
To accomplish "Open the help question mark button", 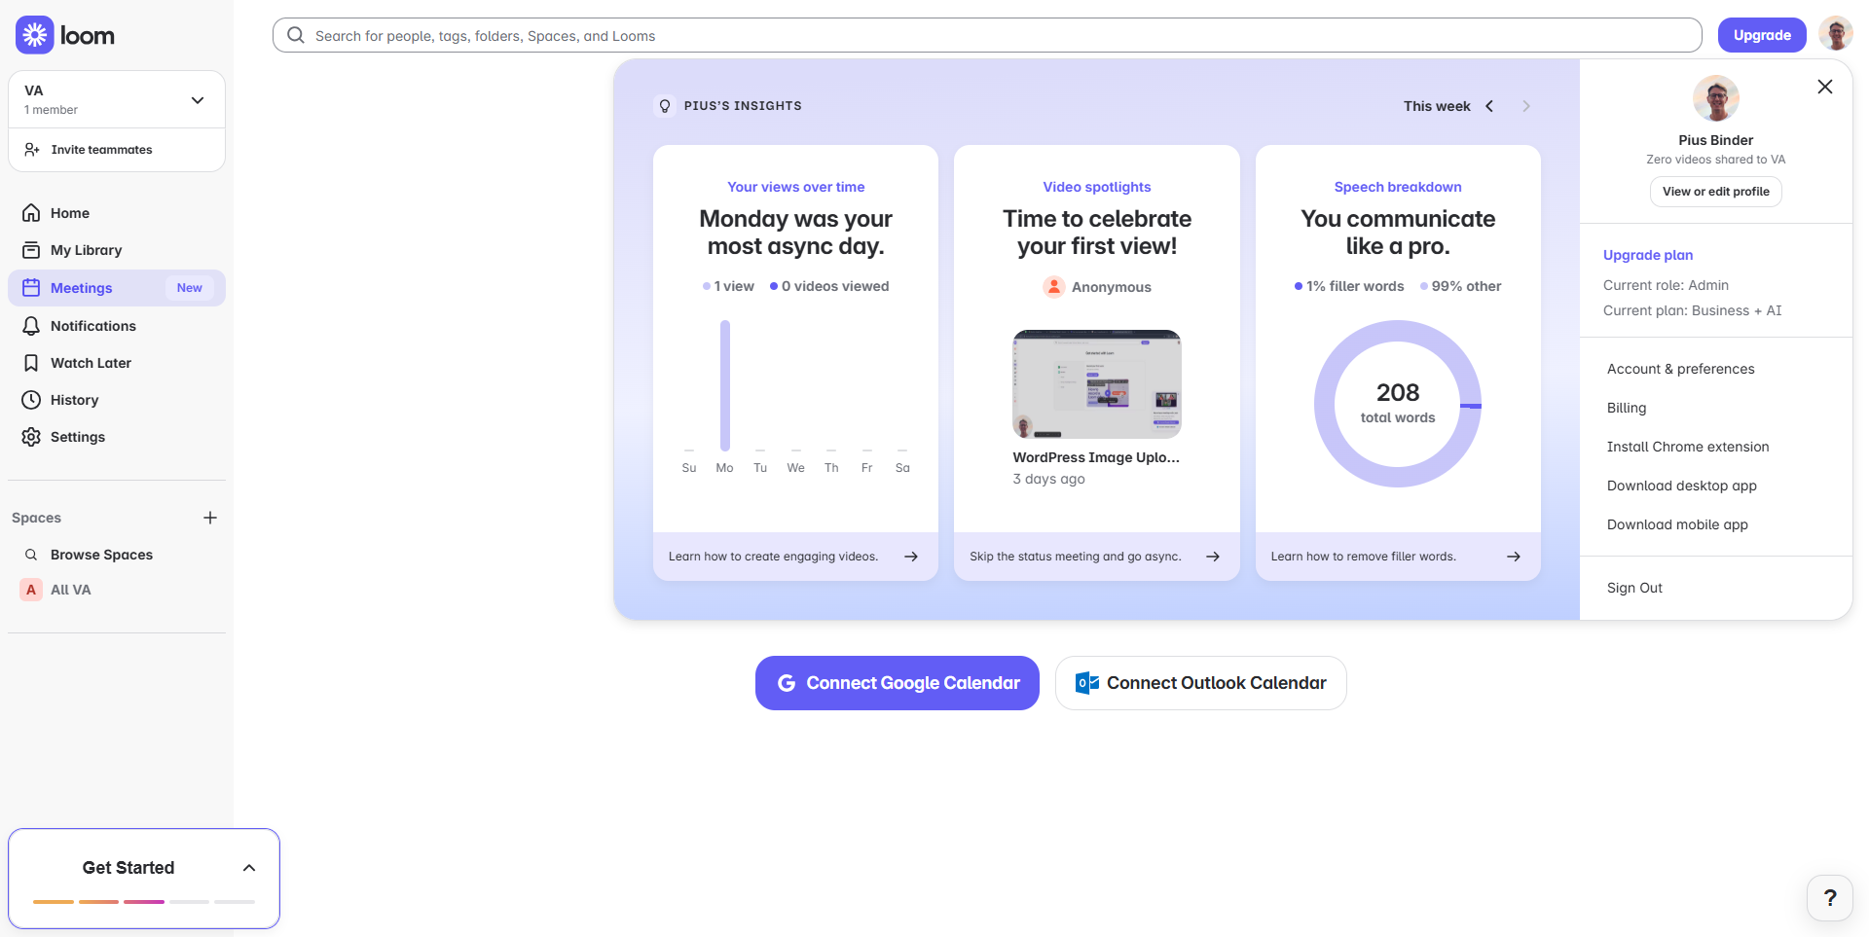I will (1830, 897).
